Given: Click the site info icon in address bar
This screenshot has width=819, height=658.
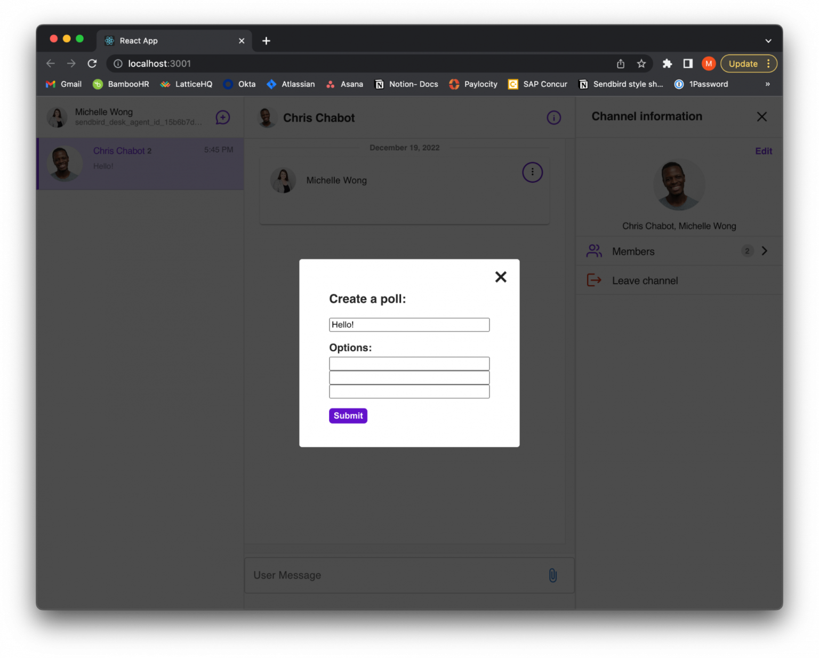Looking at the screenshot, I should pos(118,63).
